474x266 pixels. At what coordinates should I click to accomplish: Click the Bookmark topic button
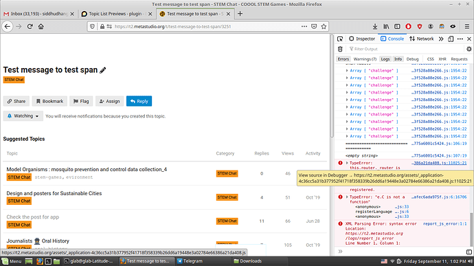point(49,101)
